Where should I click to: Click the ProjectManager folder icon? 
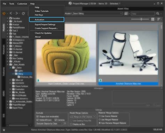(11, 105)
